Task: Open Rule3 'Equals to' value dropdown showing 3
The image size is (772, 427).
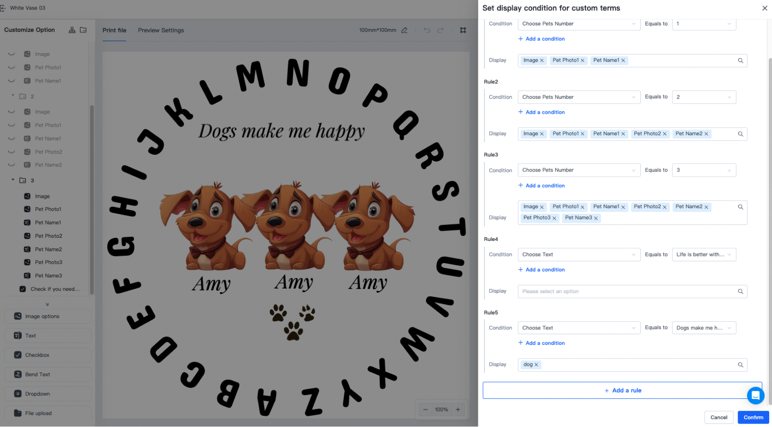Action: pyautogui.click(x=704, y=170)
